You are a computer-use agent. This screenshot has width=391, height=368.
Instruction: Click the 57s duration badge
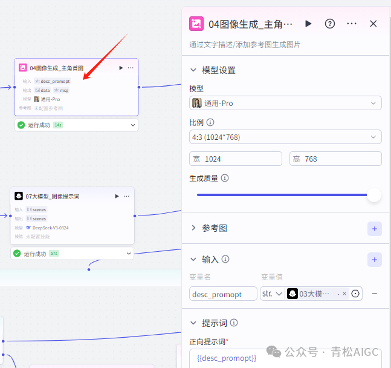[54, 254]
